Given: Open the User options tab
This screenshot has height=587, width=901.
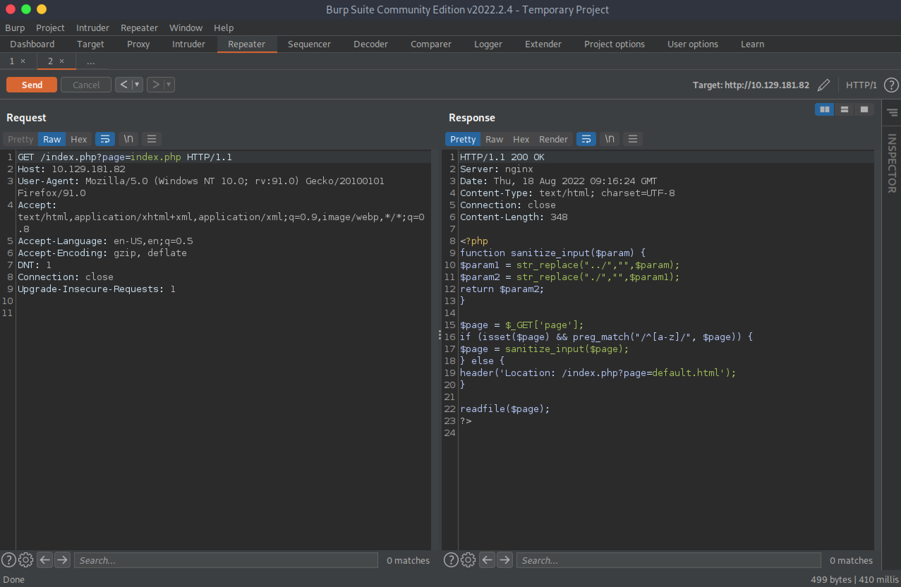Looking at the screenshot, I should coord(693,44).
